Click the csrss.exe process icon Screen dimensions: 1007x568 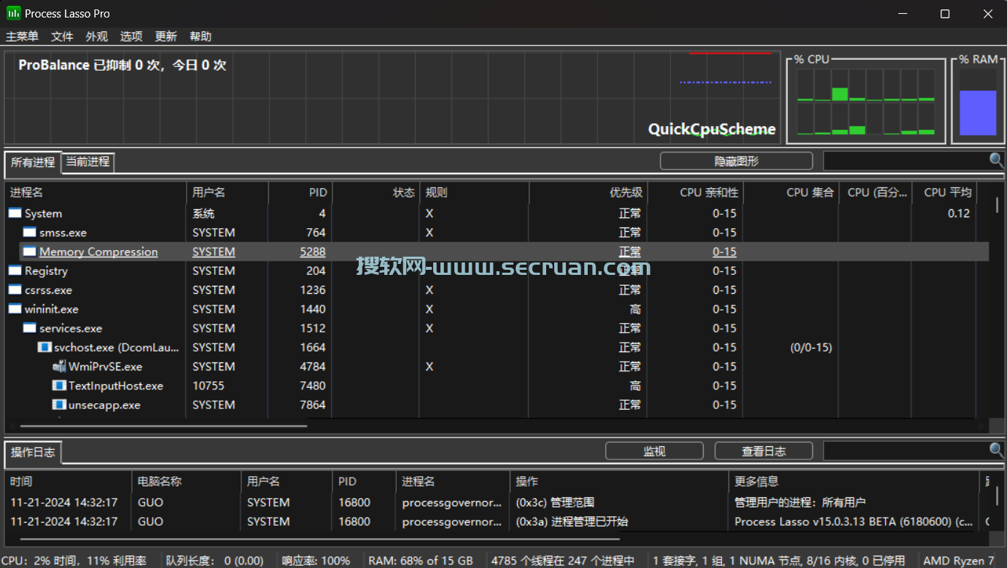click(15, 289)
